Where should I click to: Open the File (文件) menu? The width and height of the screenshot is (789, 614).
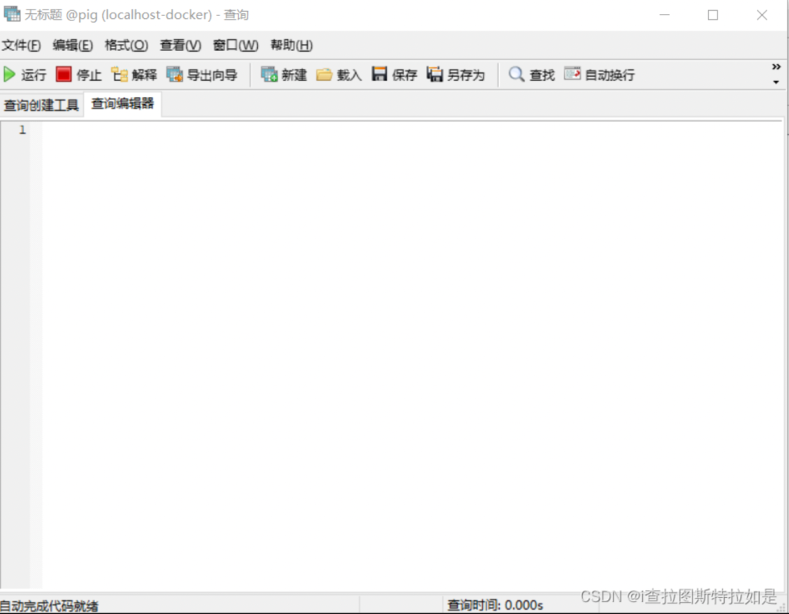[x=21, y=45]
